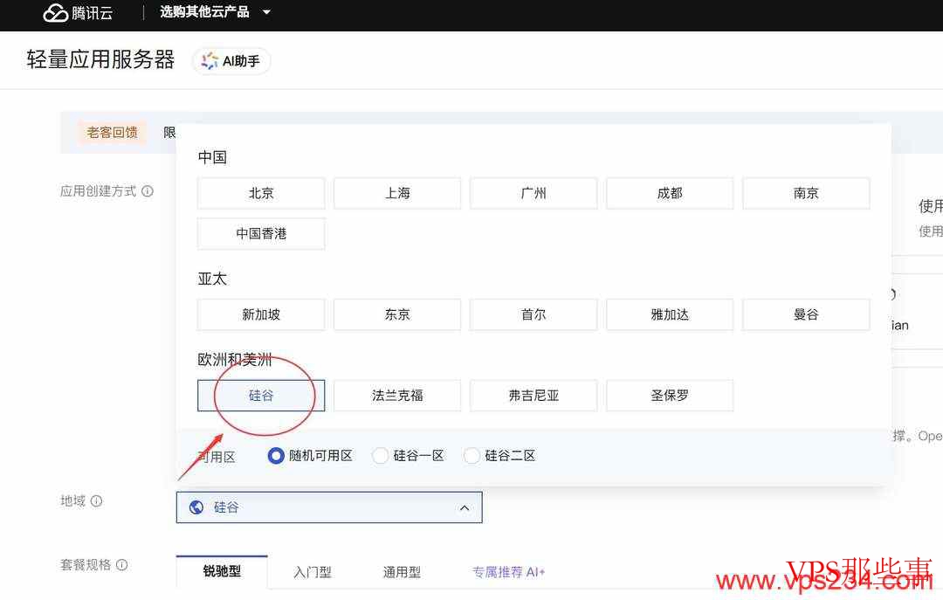Select the 新加坡 region
Viewport: 943px width, 600px height.
tap(261, 314)
